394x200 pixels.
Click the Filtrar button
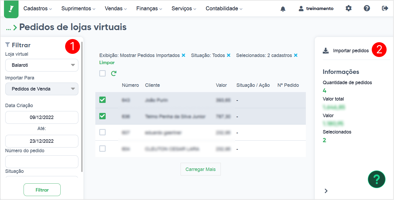click(x=42, y=190)
